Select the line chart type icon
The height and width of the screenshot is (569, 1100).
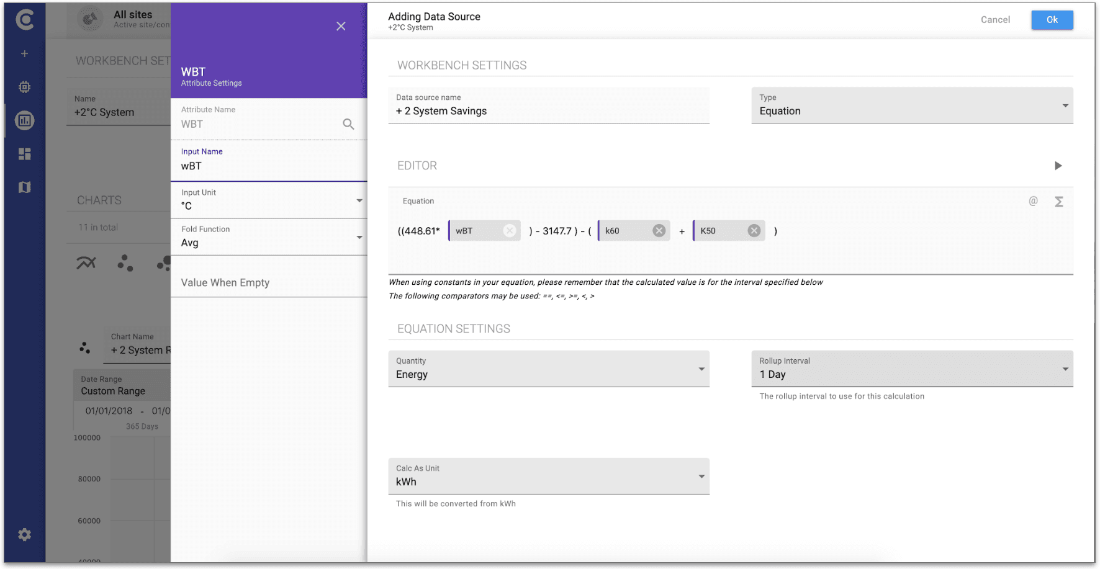tap(86, 262)
